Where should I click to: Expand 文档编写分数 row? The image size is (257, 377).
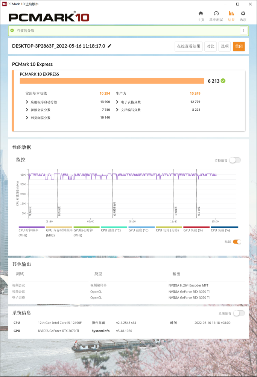[x=117, y=110]
